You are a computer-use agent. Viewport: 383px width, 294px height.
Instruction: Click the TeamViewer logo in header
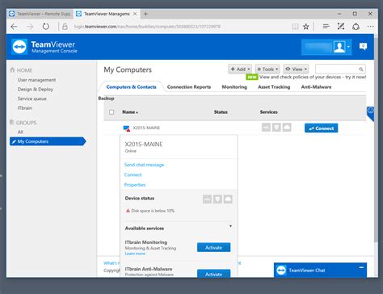(x=19, y=47)
